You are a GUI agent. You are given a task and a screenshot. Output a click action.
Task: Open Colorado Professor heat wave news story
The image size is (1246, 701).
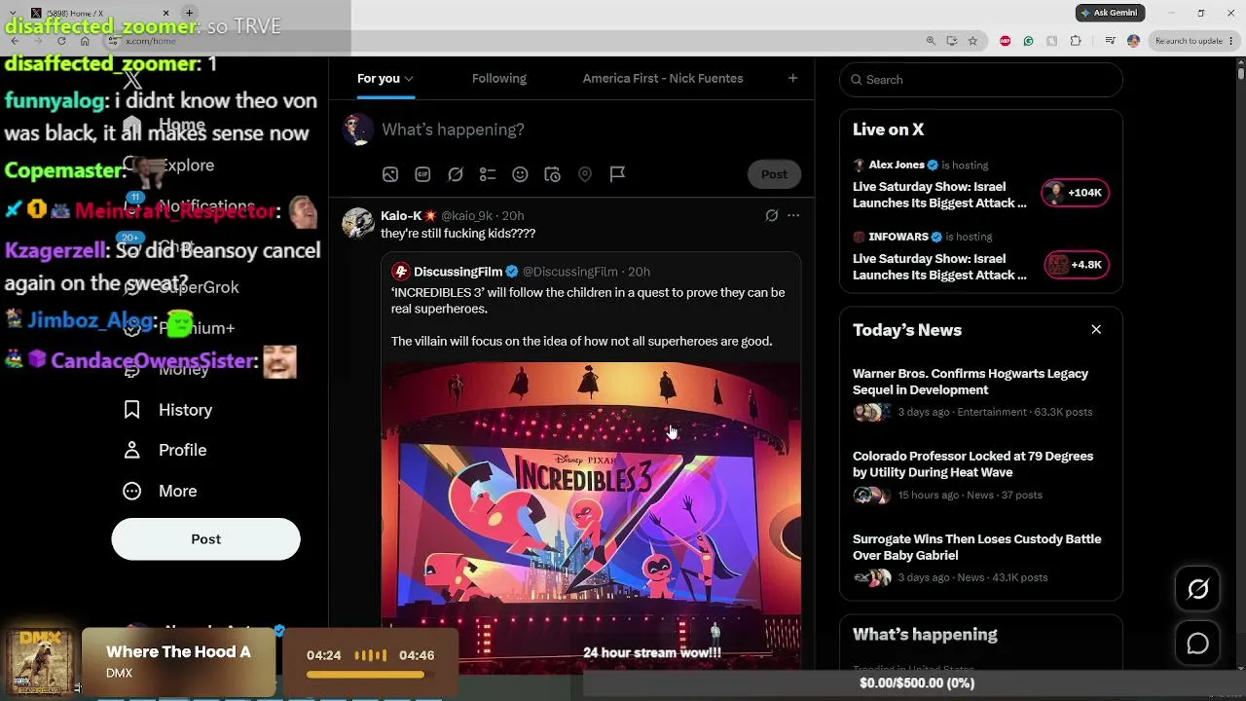pyautogui.click(x=980, y=475)
